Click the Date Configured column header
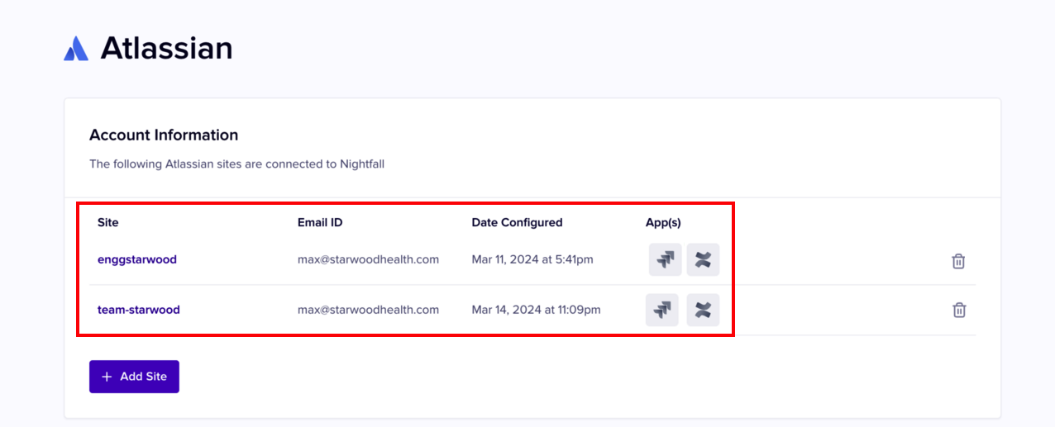Screen dimensions: 1055x427 click(517, 222)
